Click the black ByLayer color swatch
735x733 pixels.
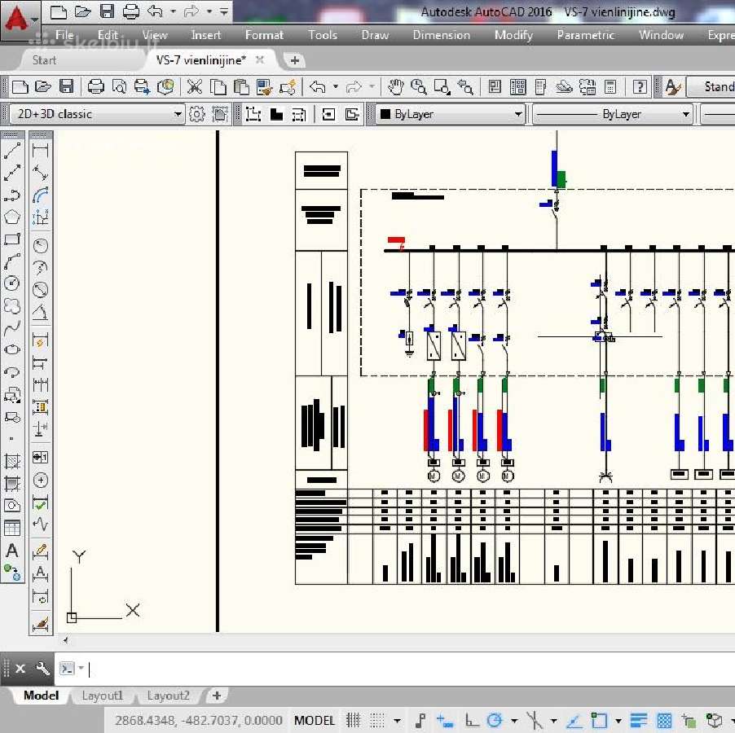[x=385, y=114]
